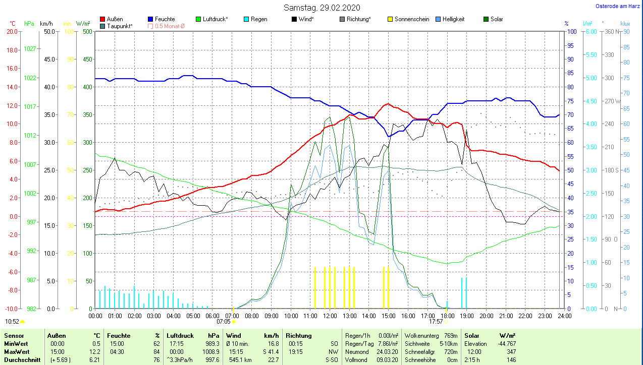Click the black Wind legend square
The width and height of the screenshot is (643, 365).
coord(294,19)
